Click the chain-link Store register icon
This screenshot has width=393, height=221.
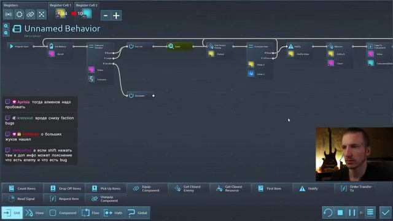click(x=30, y=14)
